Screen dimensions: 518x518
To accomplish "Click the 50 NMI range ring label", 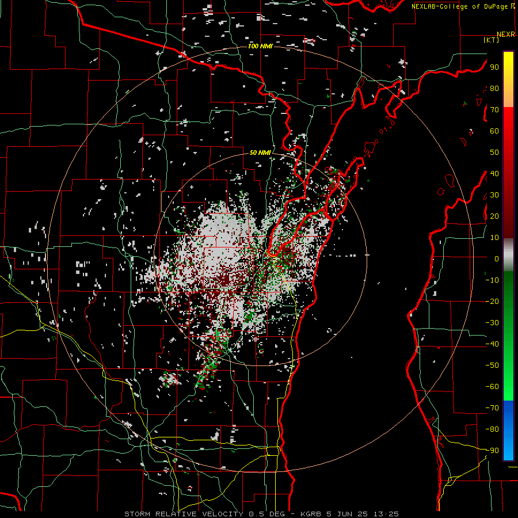I will click(x=260, y=153).
